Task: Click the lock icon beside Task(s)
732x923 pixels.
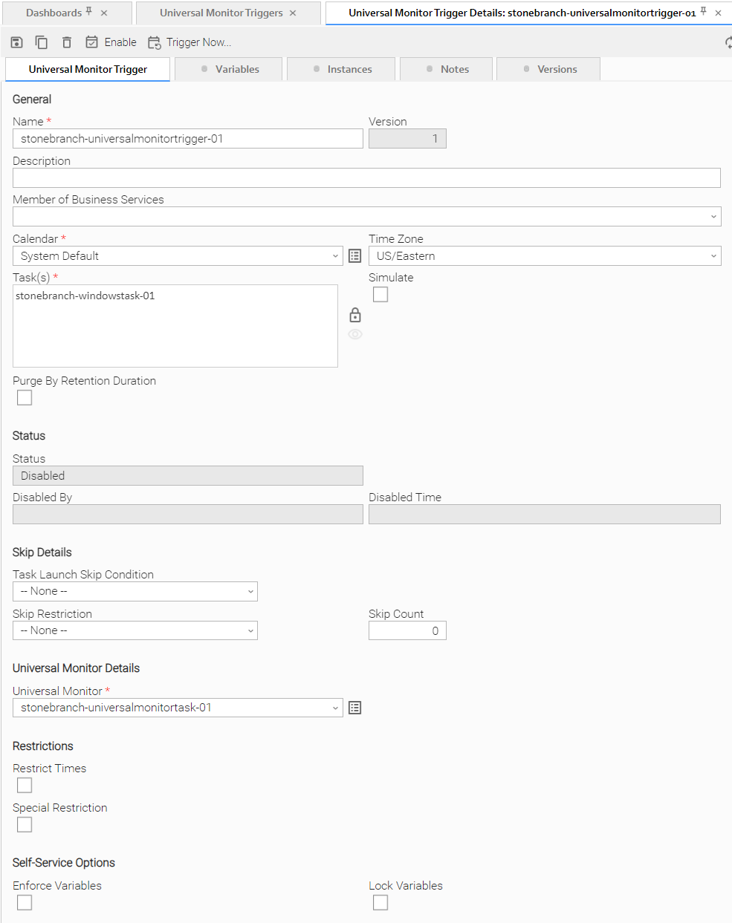Action: (x=355, y=315)
